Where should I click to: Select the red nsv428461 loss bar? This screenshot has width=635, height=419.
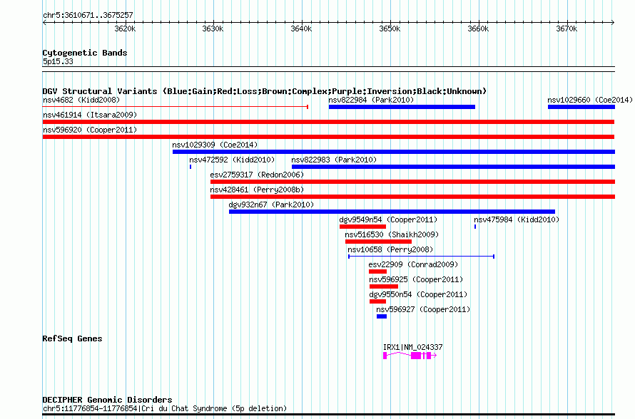(412, 197)
